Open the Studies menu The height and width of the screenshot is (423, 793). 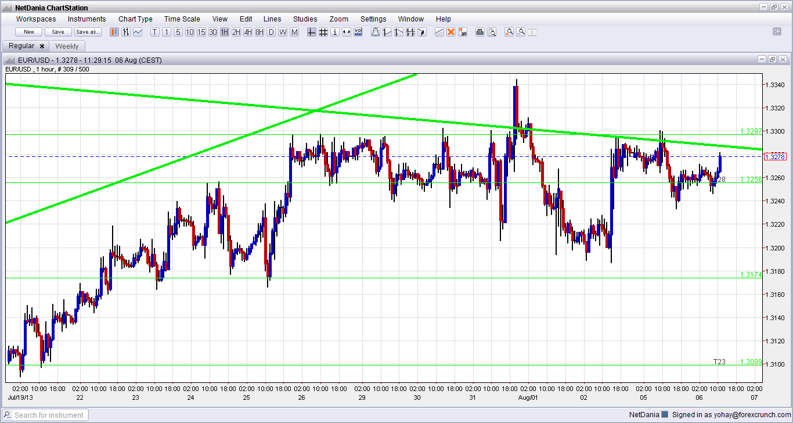(305, 19)
